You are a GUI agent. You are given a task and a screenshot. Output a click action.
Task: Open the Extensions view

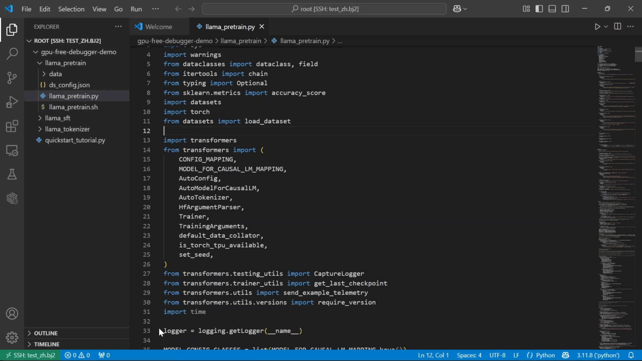(x=12, y=126)
